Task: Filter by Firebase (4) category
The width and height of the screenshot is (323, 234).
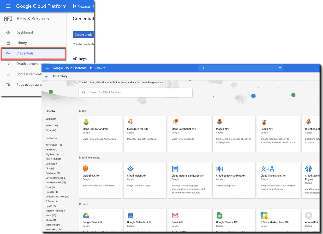Action: pyautogui.click(x=52, y=192)
